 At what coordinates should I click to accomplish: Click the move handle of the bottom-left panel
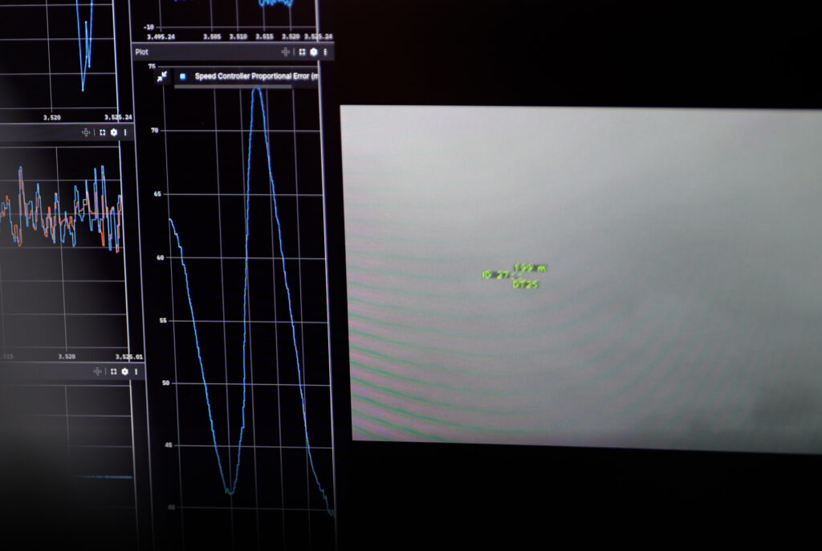97,371
